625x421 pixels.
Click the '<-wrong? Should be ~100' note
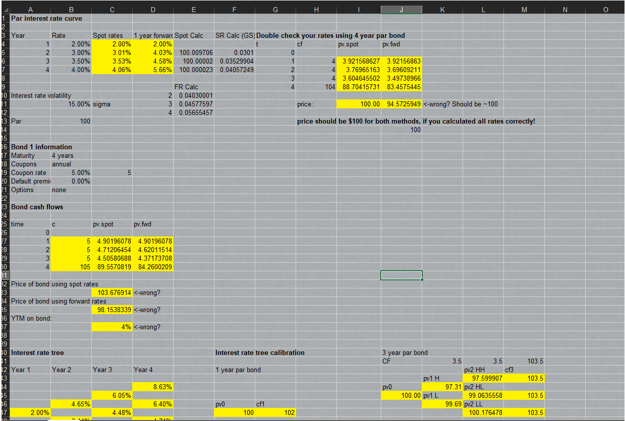461,104
